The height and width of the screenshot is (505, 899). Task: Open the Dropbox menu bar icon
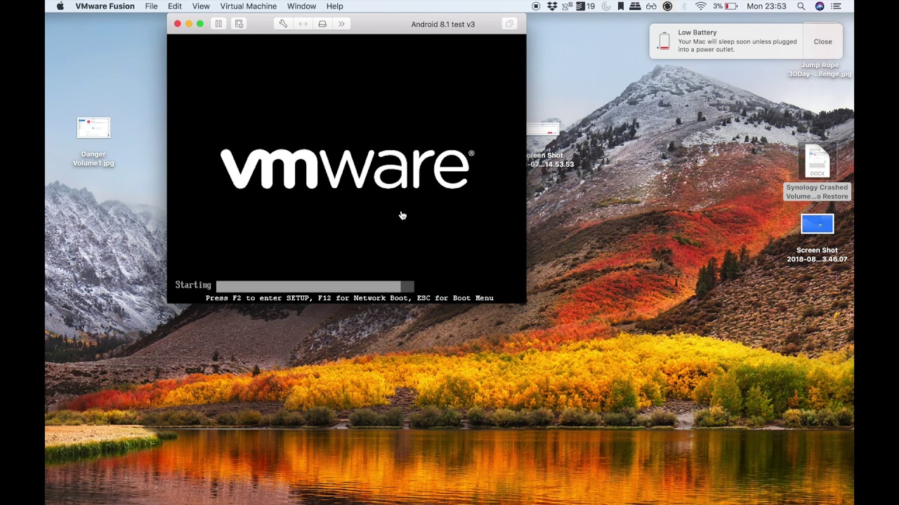pyautogui.click(x=552, y=6)
